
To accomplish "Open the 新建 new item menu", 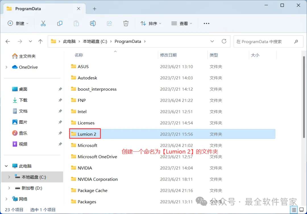I will click(18, 24).
